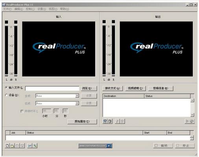The width and height of the screenshot is (199, 157).
Task: Click the 秒 seconds duration field
Action: click(65, 111)
